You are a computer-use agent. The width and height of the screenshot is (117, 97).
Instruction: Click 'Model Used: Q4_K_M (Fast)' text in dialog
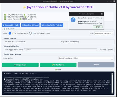[x=87, y=21]
